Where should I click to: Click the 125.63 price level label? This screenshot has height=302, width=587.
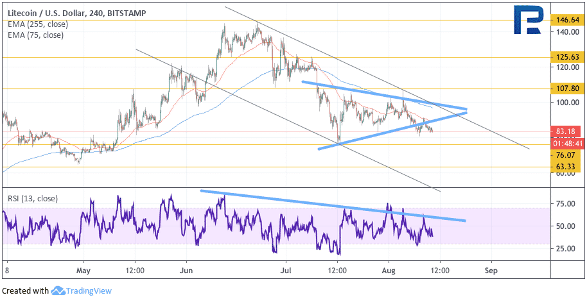click(x=566, y=57)
